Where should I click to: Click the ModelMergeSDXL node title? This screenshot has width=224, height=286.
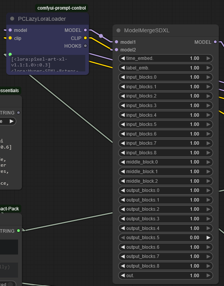(x=147, y=30)
